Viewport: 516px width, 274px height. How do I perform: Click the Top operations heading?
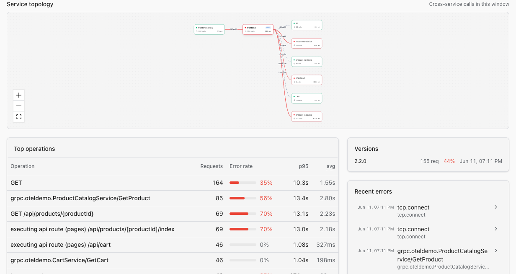(34, 149)
